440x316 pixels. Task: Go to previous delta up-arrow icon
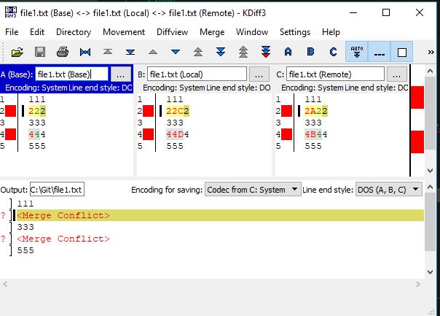click(153, 52)
